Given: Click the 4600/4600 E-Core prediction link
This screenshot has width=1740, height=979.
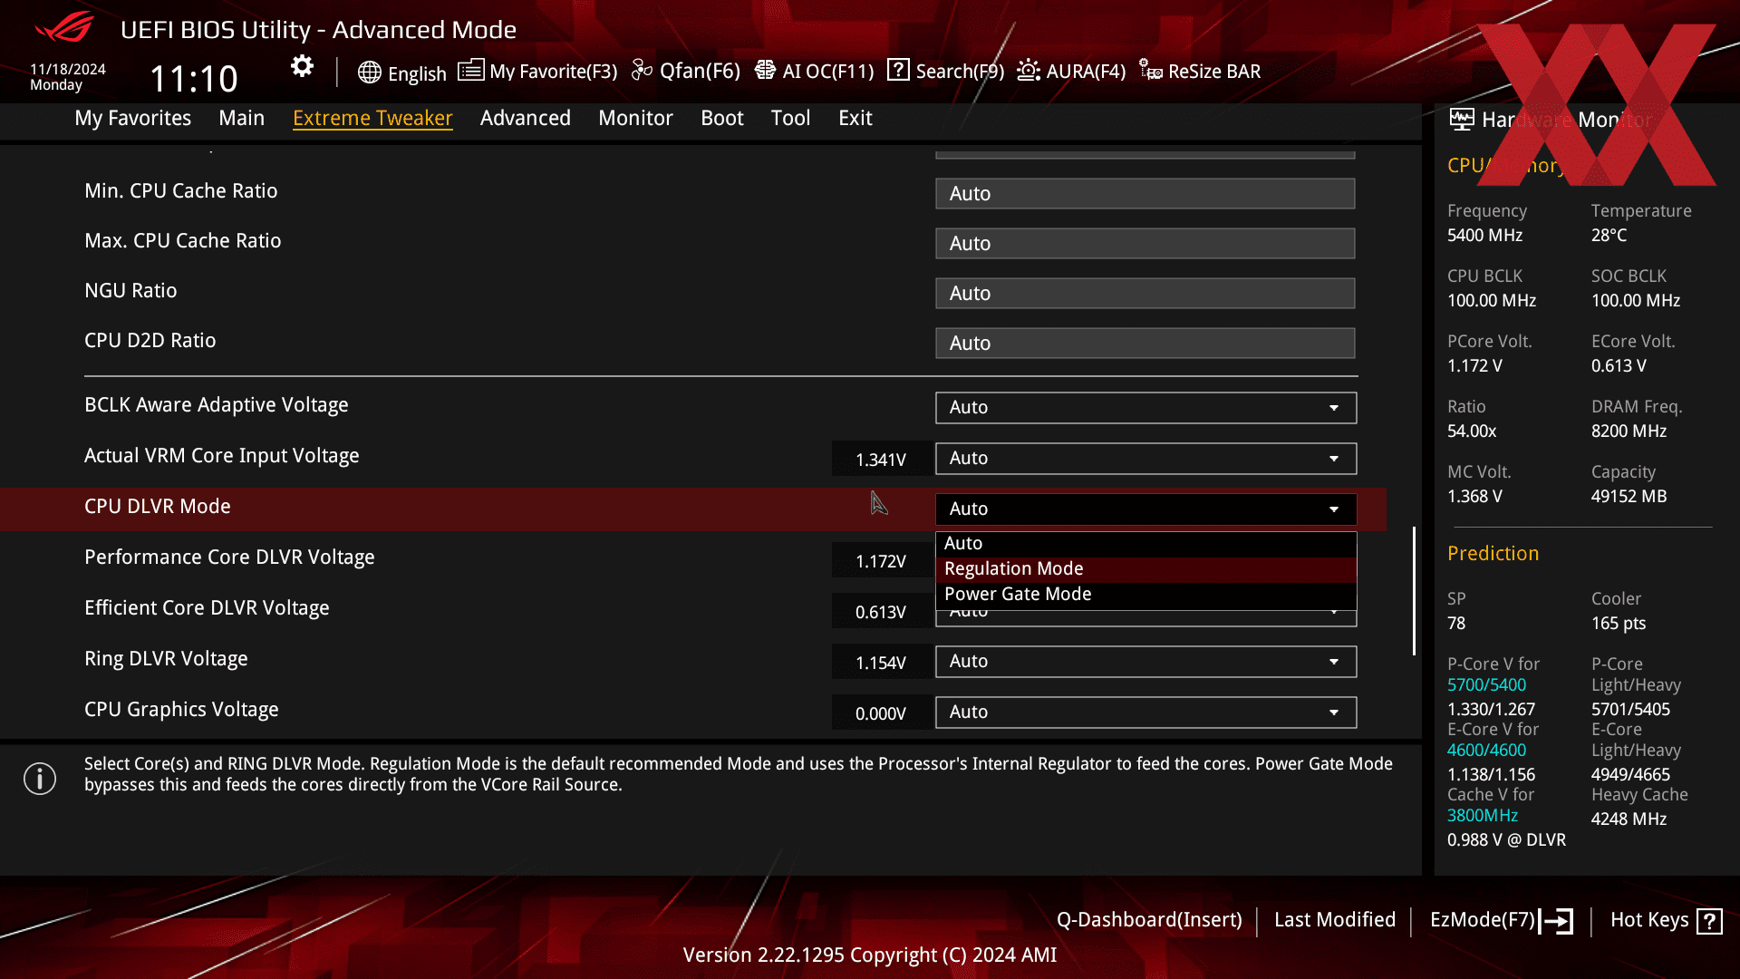Looking at the screenshot, I should point(1486,751).
